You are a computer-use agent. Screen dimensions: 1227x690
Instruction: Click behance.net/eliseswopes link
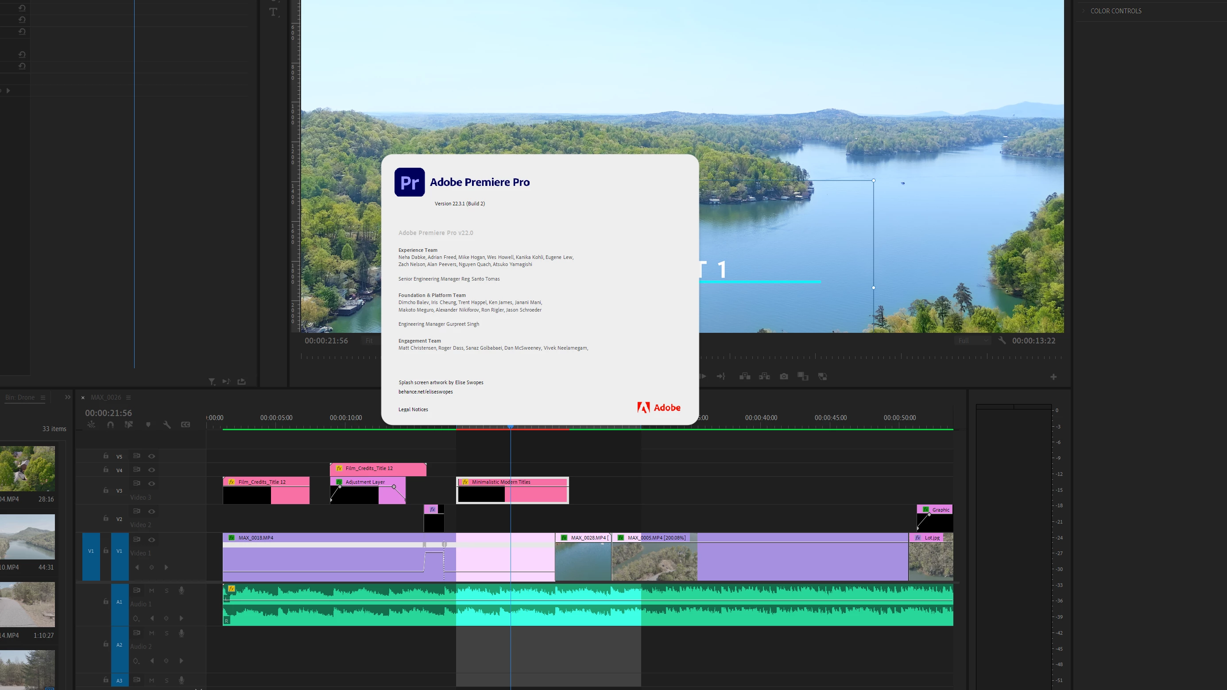pyautogui.click(x=425, y=392)
